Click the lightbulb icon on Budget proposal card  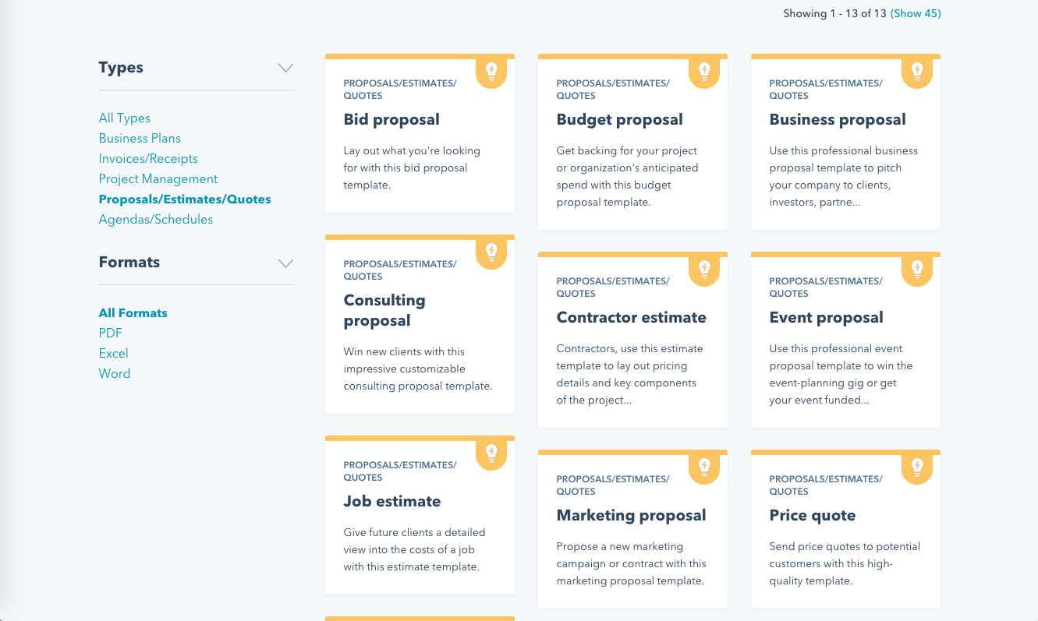pyautogui.click(x=704, y=72)
